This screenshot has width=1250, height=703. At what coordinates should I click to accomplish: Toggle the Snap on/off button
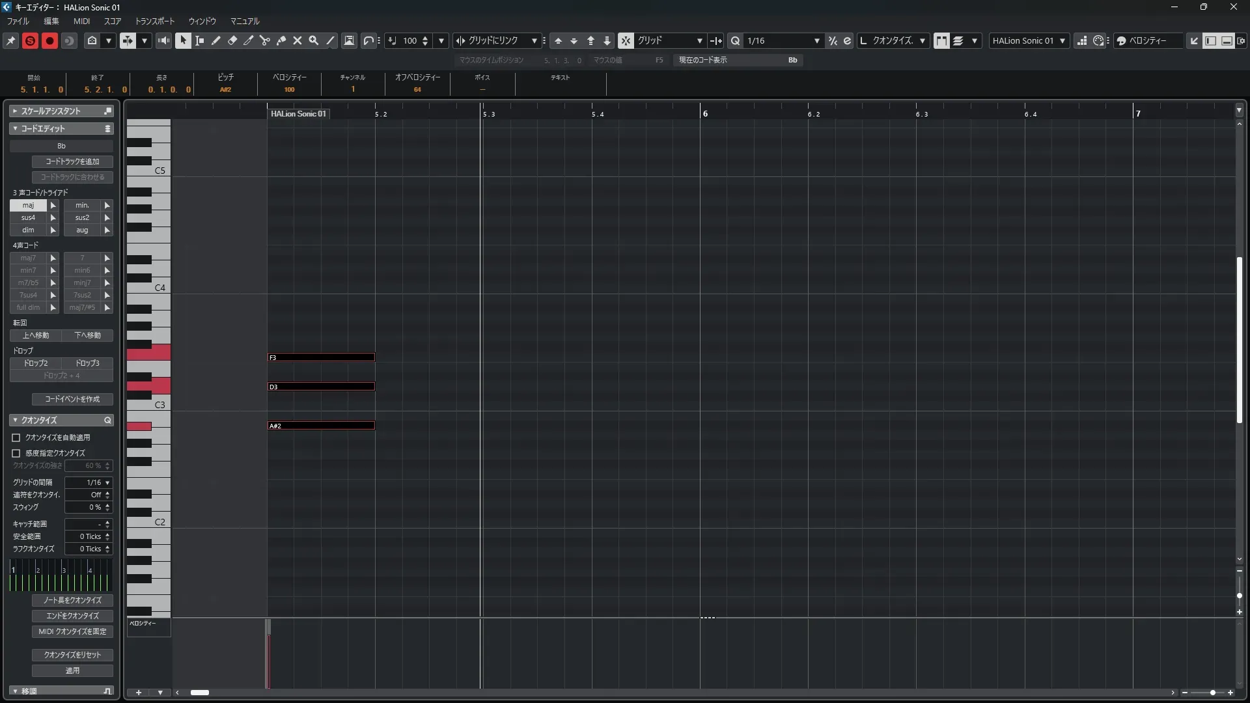625,40
